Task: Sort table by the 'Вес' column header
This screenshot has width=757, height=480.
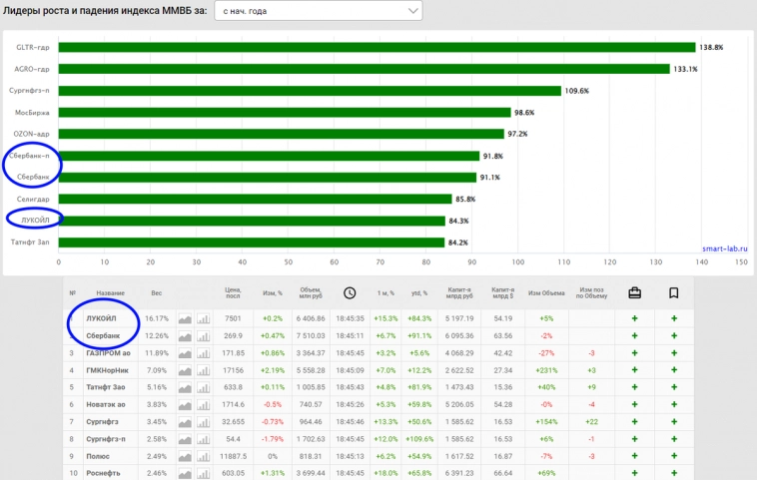Action: [x=156, y=292]
